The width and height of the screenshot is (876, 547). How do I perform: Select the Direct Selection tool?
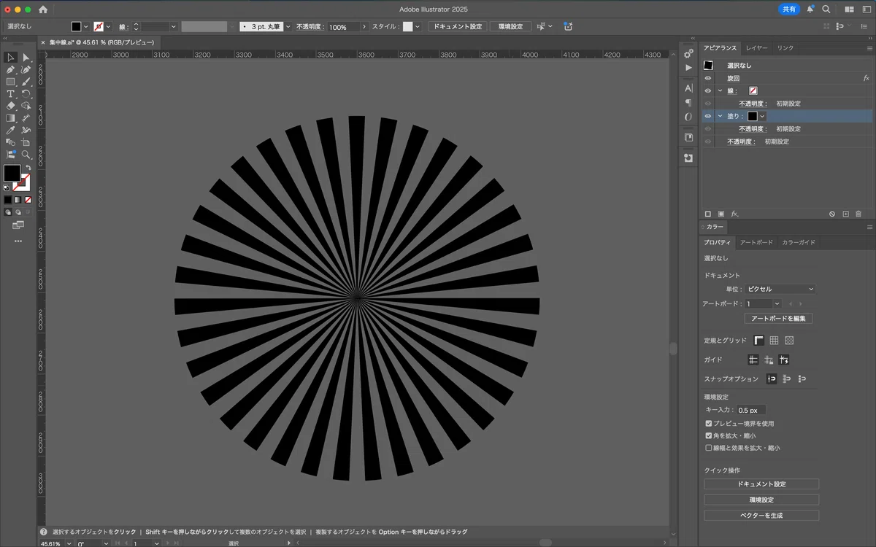point(26,57)
